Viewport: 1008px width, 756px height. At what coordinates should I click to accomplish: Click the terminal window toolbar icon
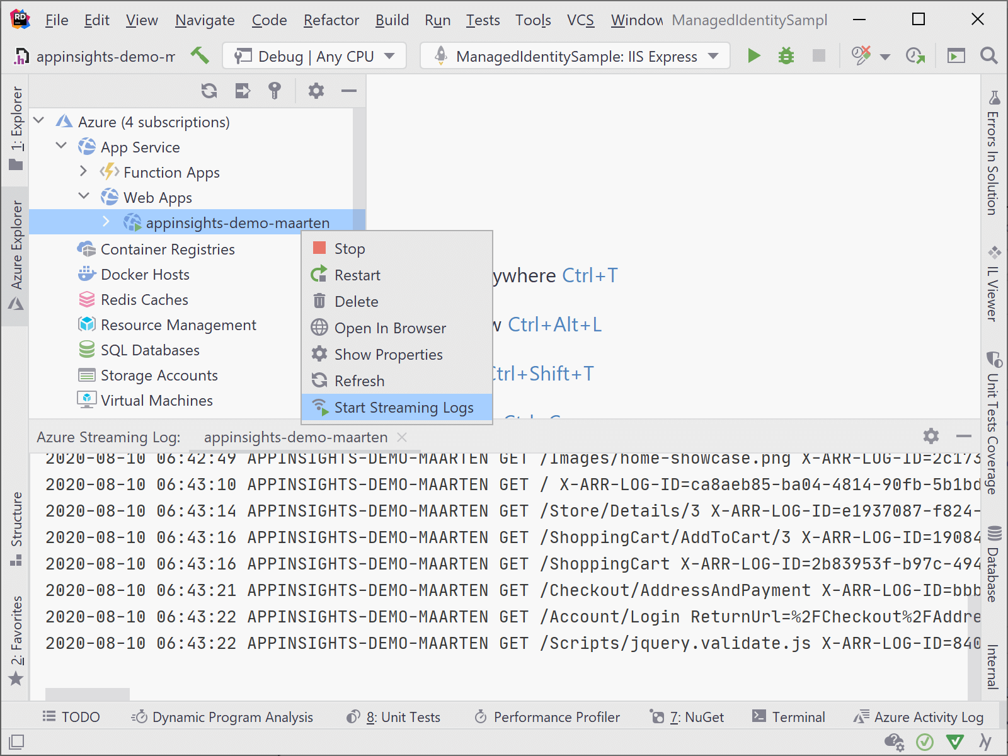(956, 56)
